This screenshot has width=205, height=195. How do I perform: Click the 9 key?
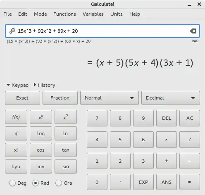(143, 118)
